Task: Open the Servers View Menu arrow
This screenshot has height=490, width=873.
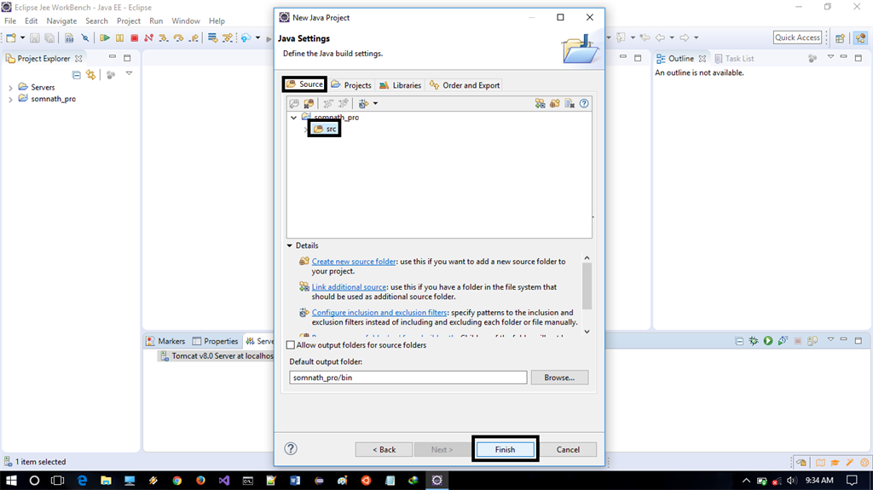Action: tap(830, 340)
